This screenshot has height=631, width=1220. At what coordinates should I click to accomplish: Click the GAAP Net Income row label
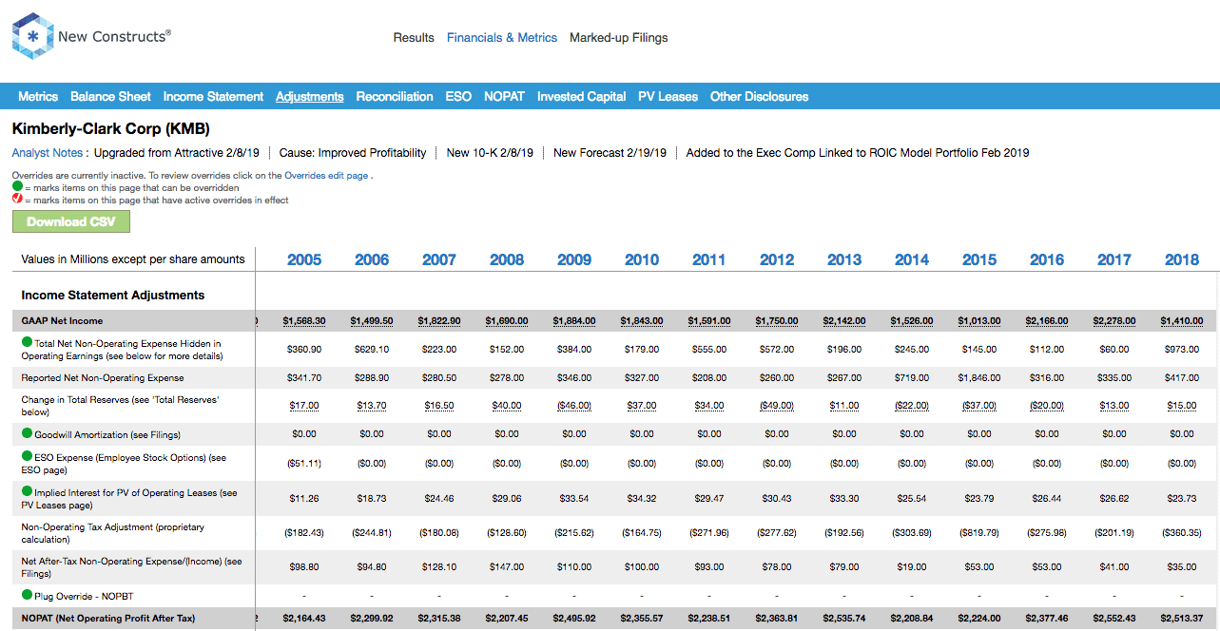[x=62, y=321]
